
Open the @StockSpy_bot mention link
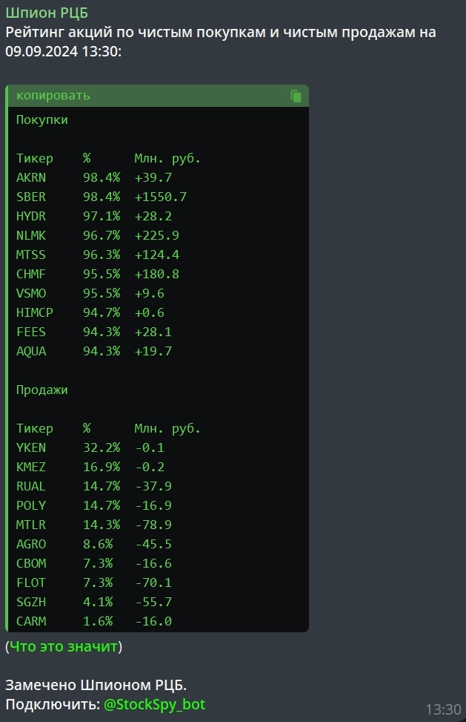[154, 704]
